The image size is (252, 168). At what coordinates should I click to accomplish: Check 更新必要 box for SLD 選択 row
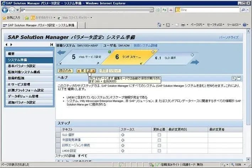pos(159,135)
